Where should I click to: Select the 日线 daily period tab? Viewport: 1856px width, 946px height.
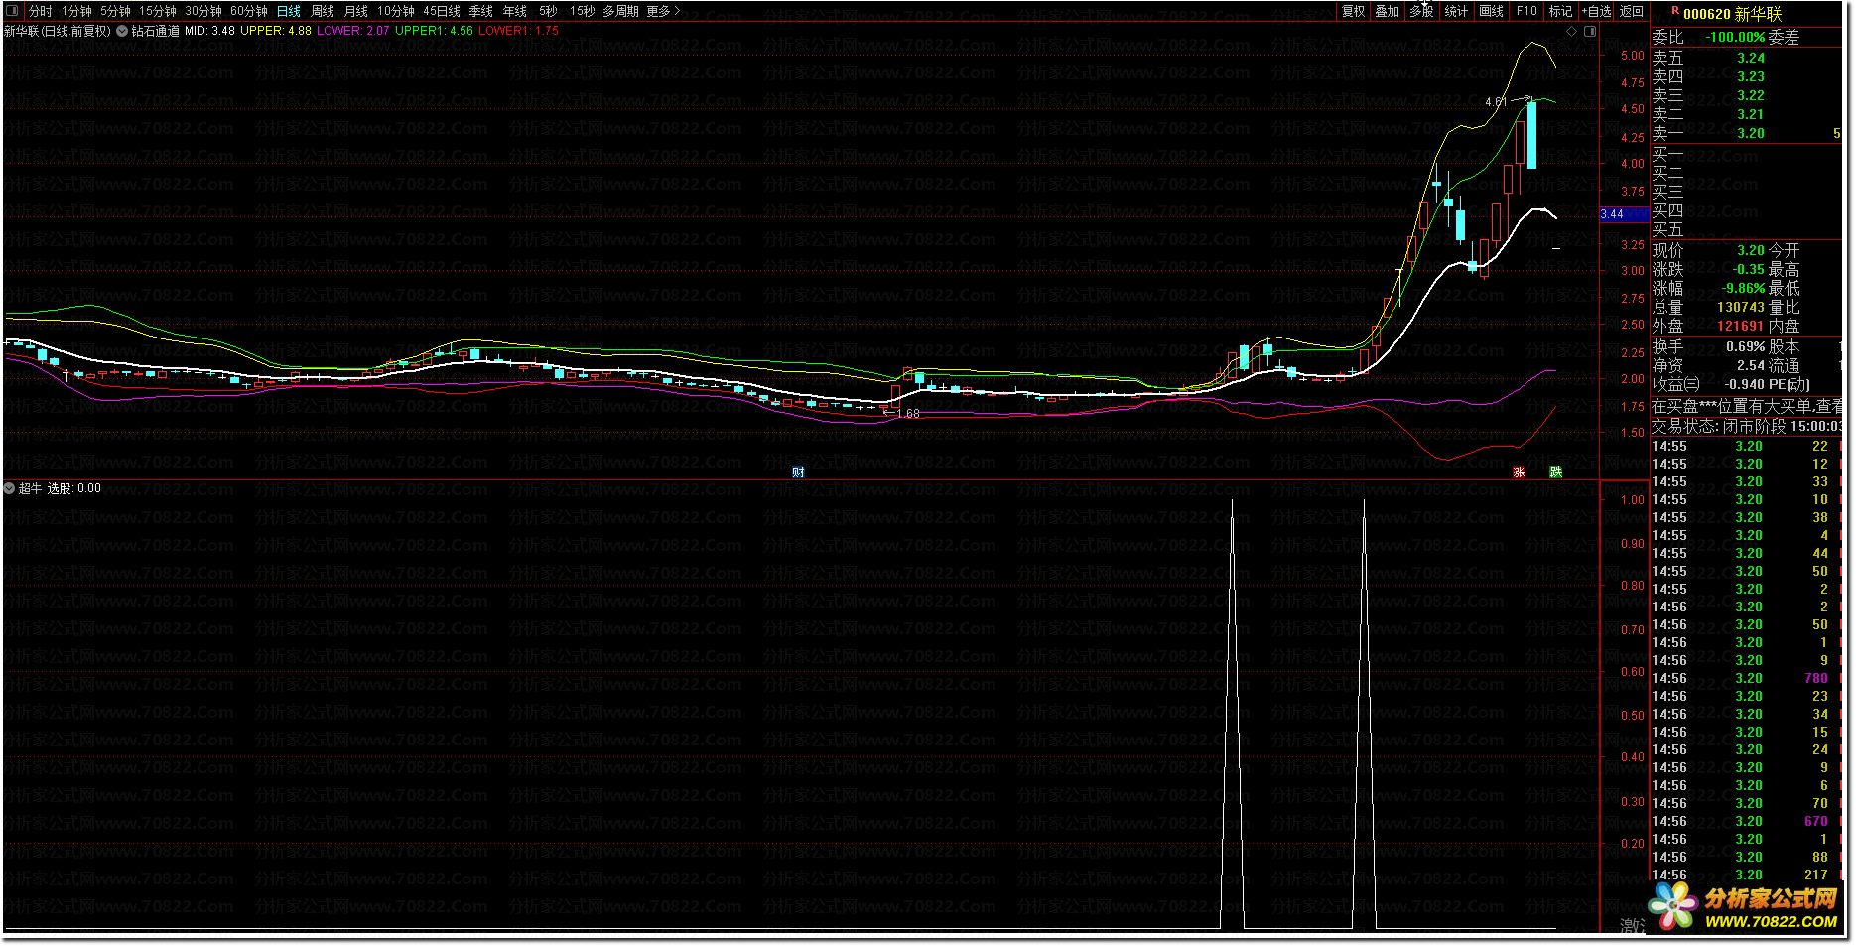click(289, 11)
